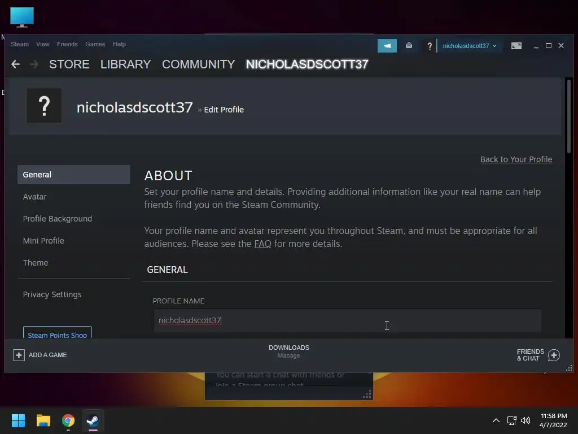The width and height of the screenshot is (578, 434).
Task: Click the Steam taskbar icon
Action: tap(93, 420)
